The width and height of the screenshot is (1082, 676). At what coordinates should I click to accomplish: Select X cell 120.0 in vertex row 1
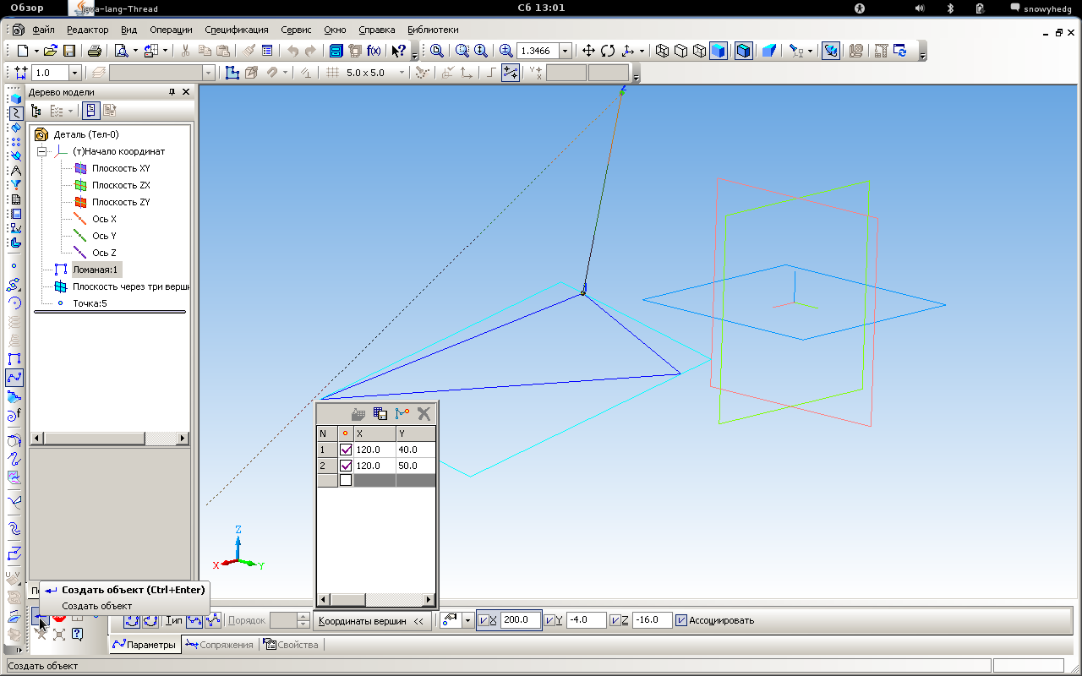pyautogui.click(x=374, y=450)
